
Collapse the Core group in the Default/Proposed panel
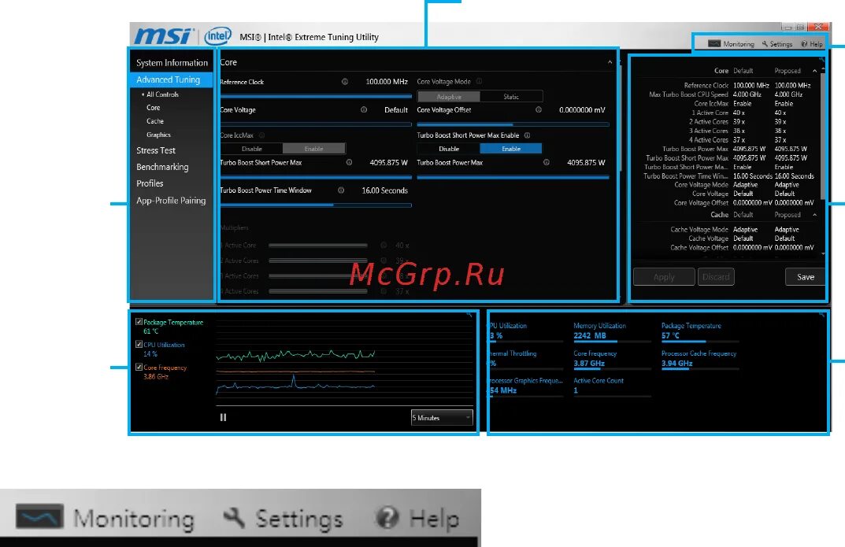click(814, 71)
